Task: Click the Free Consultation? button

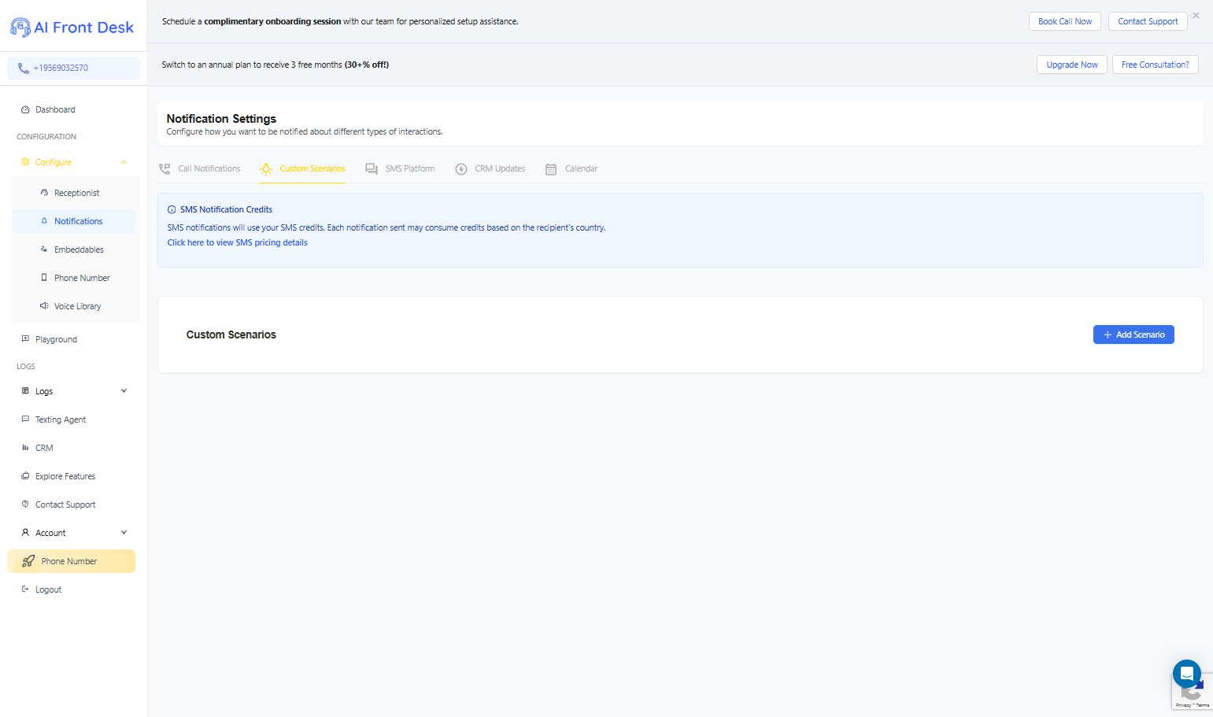Action: 1155,65
